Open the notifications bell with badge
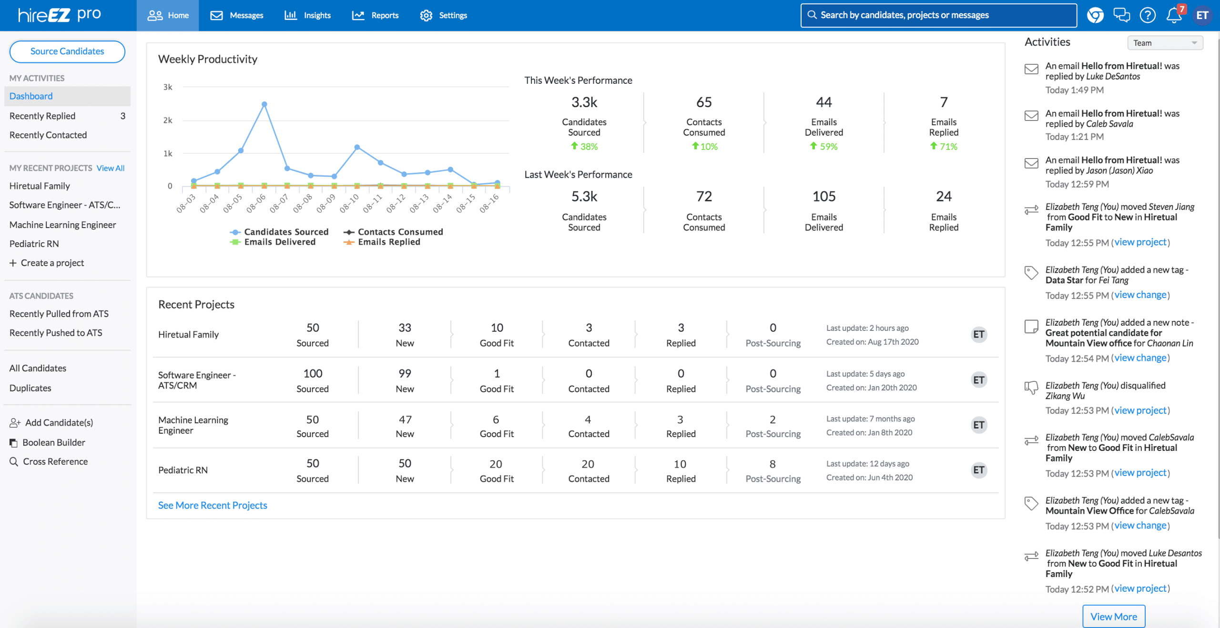Viewport: 1220px width, 628px height. 1174,15
